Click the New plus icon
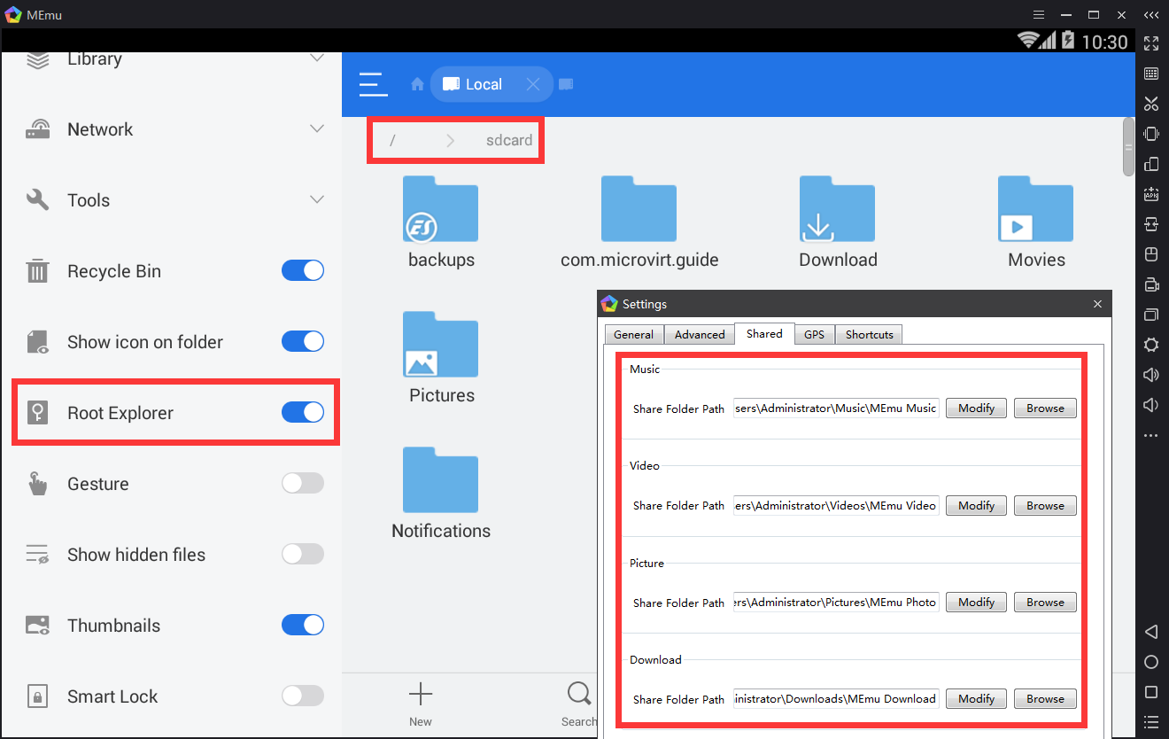Screen dimensions: 1169x739 tap(420, 694)
